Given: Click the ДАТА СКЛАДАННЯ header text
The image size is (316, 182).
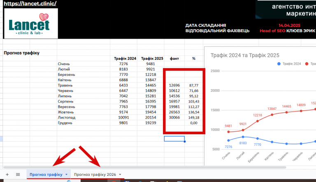Looking at the screenshot, I should click(206, 26).
